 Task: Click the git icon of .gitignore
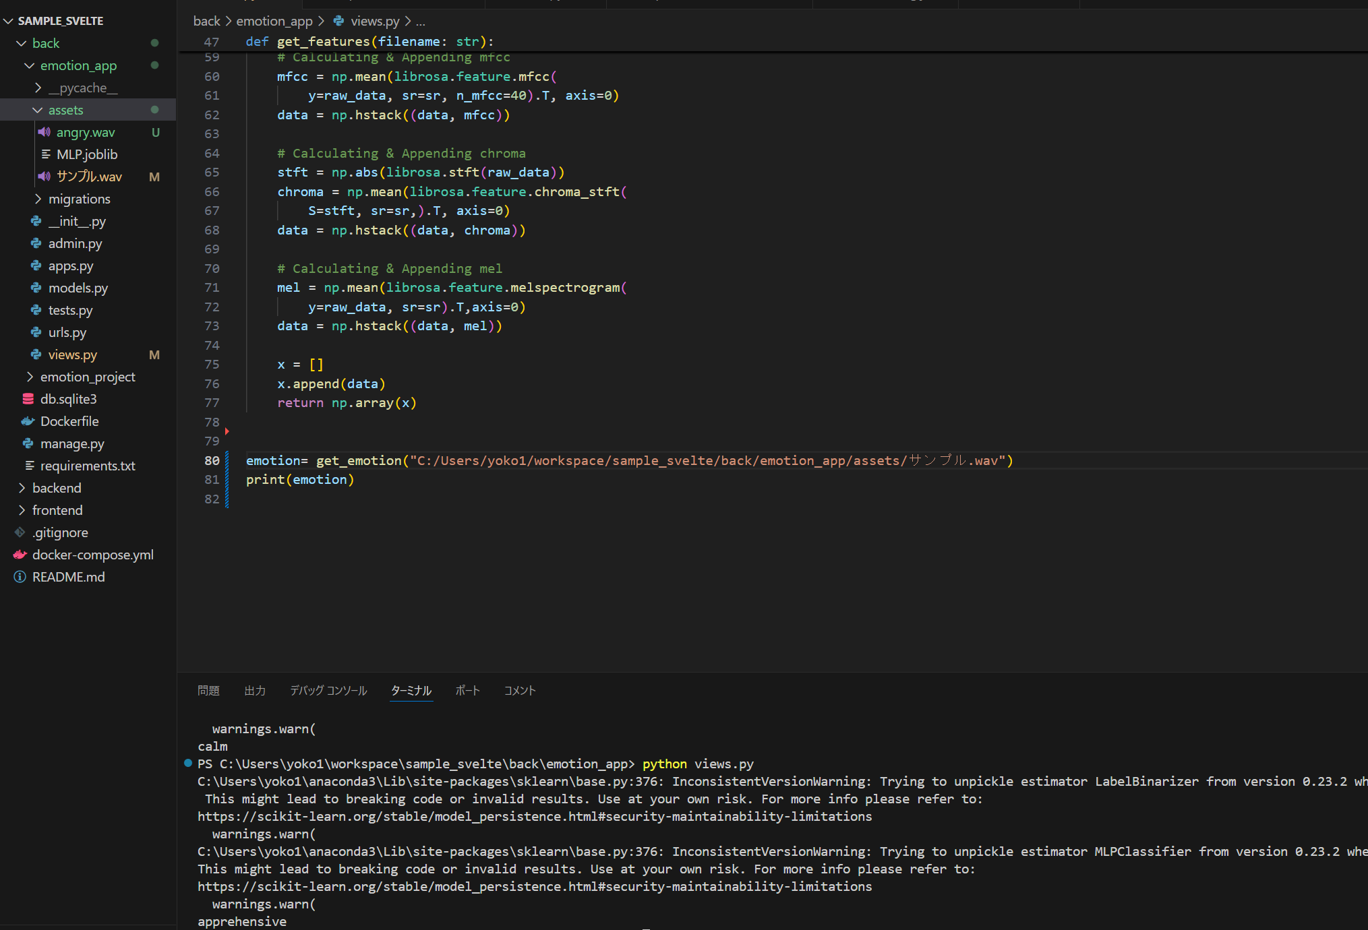(20, 532)
